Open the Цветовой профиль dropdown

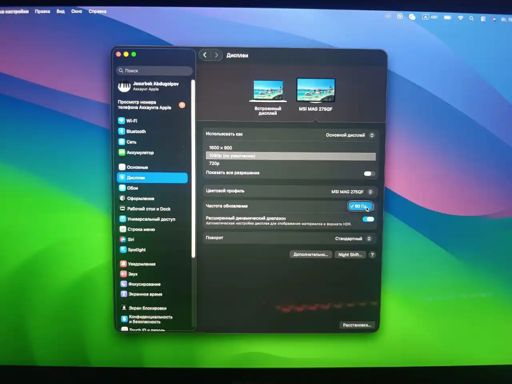[352, 192]
